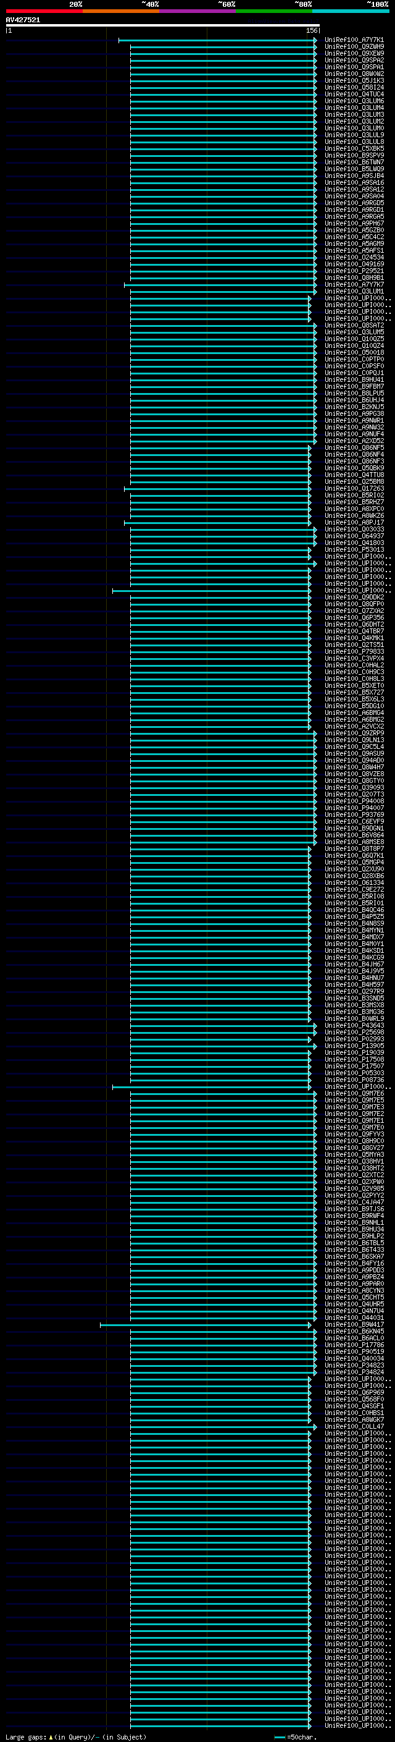The height and width of the screenshot is (1742, 395).
Task: Open hit UniRef100_Q58I24
Action: tap(354, 87)
